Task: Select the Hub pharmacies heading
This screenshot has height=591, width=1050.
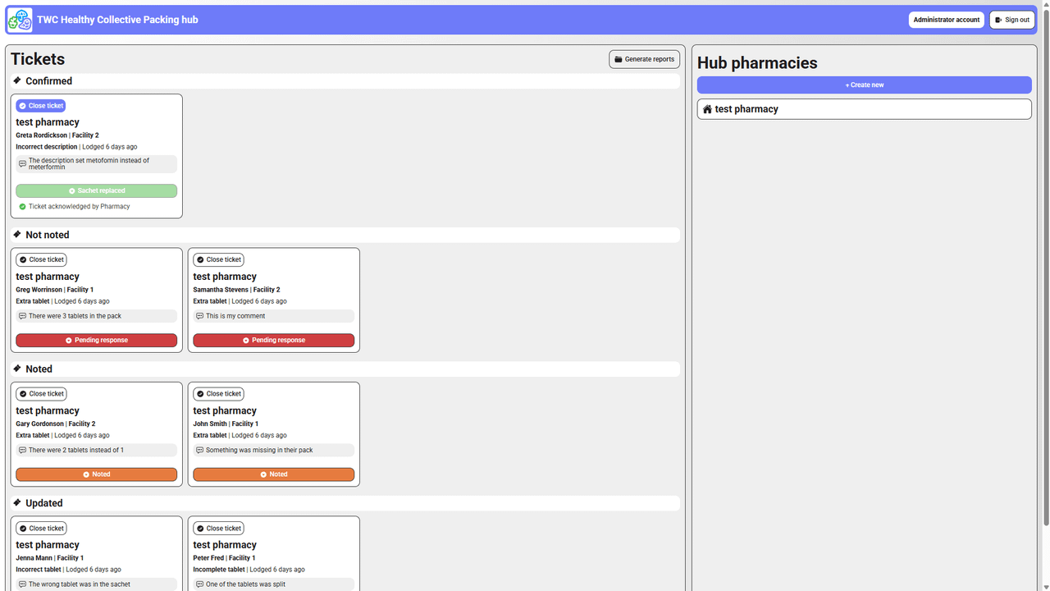Action: coord(757,63)
